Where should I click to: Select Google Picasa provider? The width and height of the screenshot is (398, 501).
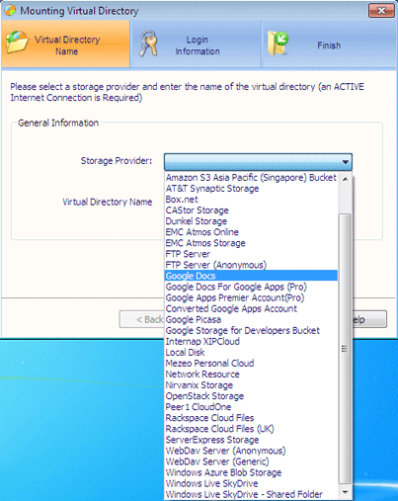(x=251, y=319)
